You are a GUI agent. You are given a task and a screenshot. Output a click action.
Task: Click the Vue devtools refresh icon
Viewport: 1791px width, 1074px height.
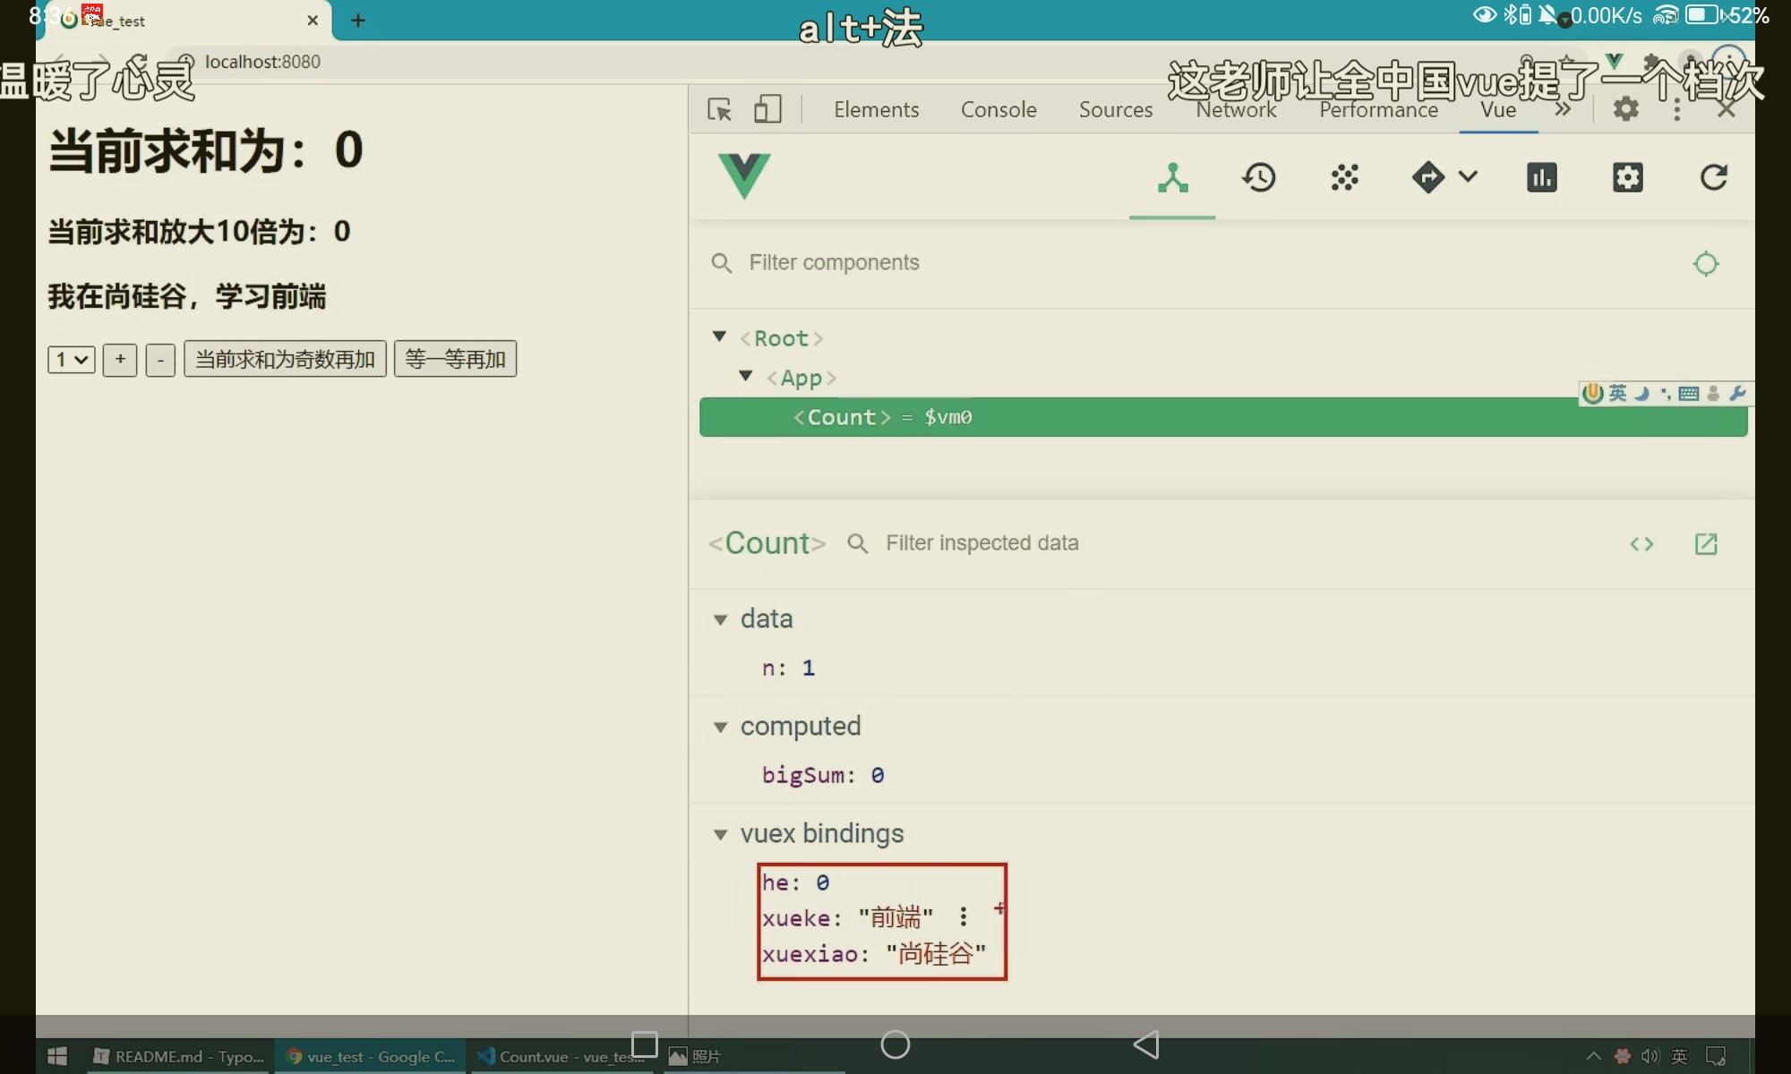pyautogui.click(x=1713, y=178)
